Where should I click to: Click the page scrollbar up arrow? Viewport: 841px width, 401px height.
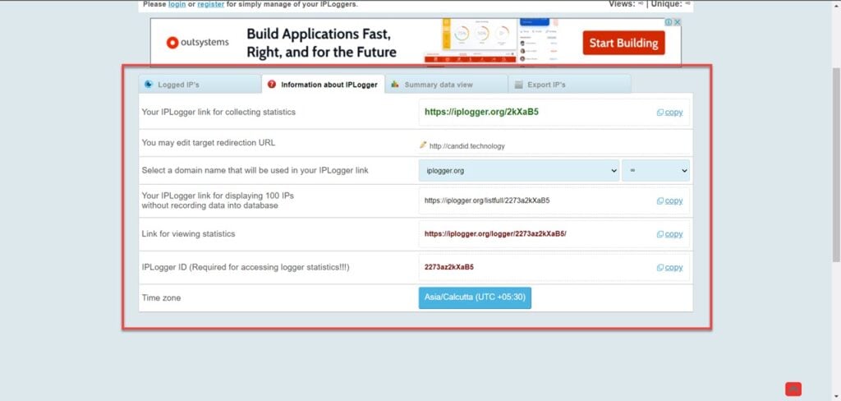[x=836, y=4]
